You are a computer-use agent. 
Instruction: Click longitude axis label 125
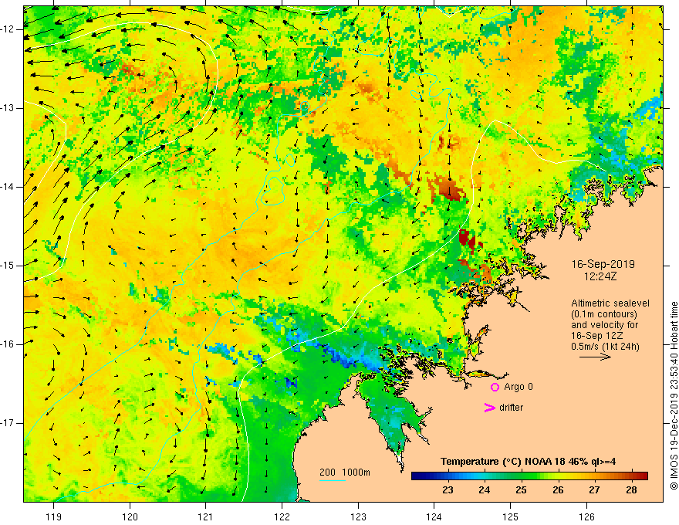coord(511,517)
